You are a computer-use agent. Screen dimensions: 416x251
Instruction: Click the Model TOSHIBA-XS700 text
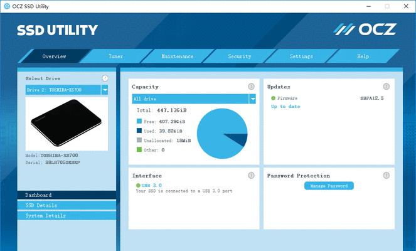point(51,155)
